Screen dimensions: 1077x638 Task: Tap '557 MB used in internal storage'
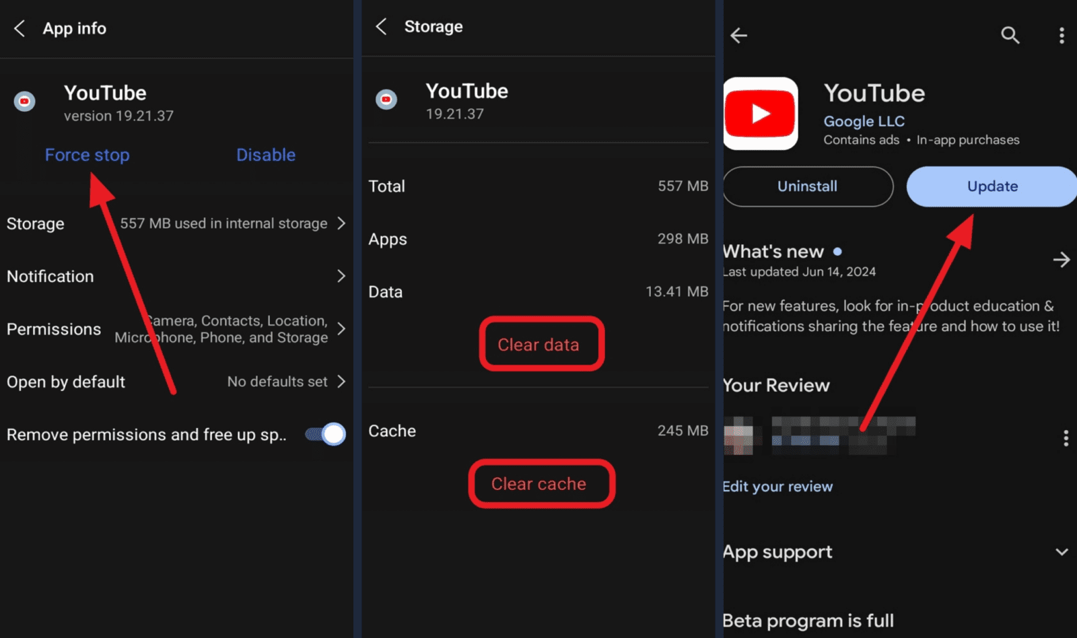(223, 223)
